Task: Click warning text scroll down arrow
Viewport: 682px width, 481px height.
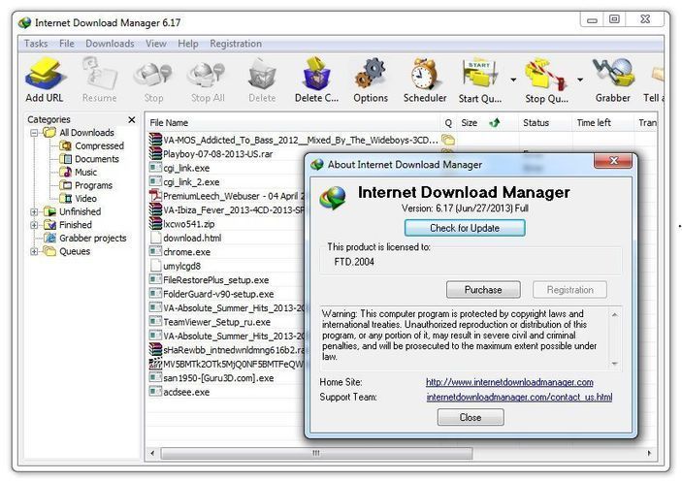Action: point(615,364)
